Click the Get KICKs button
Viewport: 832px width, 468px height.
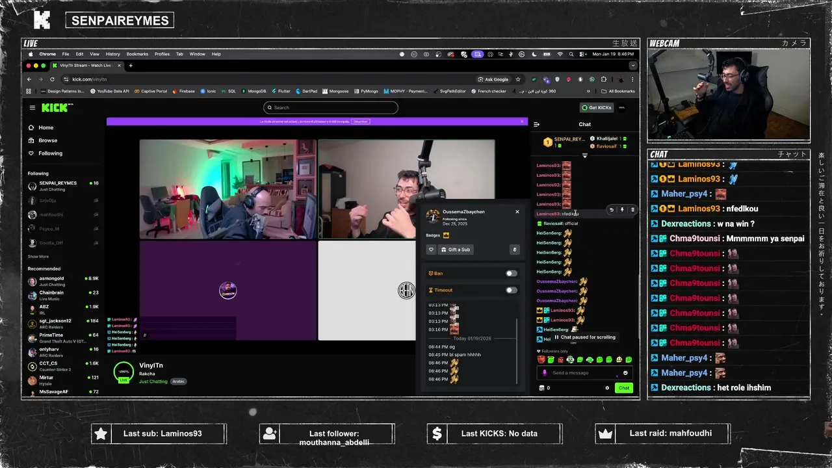click(x=596, y=107)
